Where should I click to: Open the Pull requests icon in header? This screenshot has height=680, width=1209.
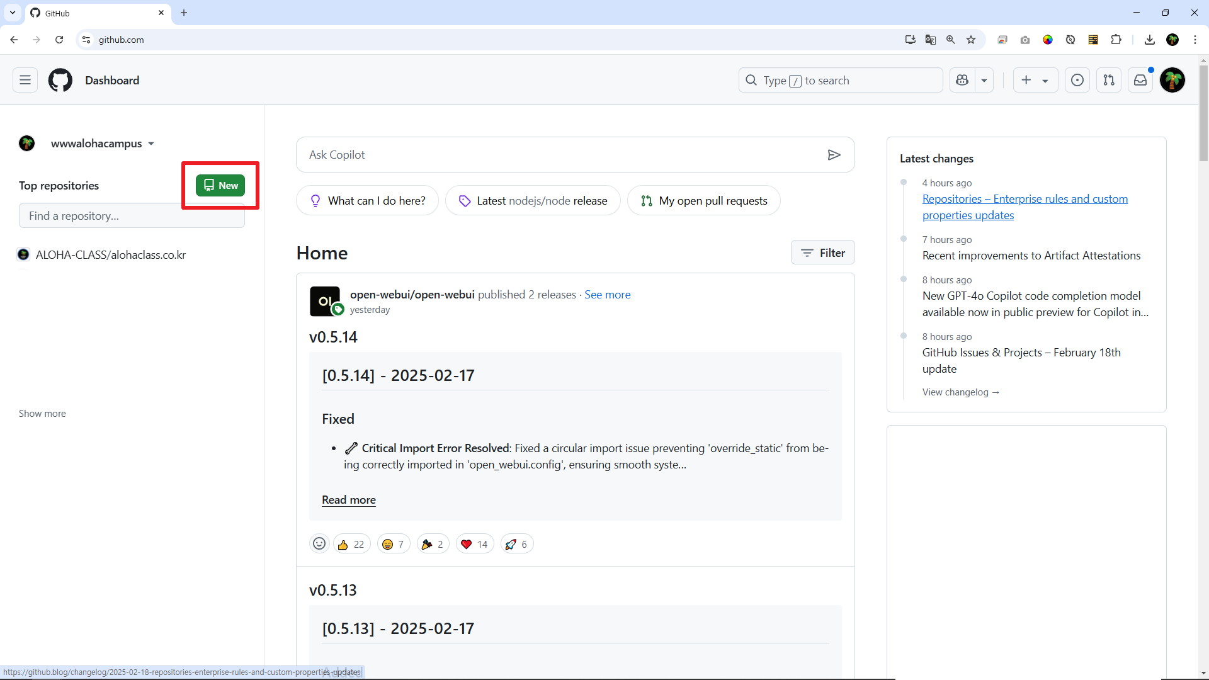(1109, 80)
